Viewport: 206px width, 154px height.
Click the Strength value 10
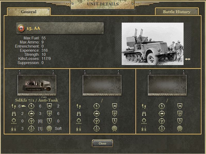(44, 55)
